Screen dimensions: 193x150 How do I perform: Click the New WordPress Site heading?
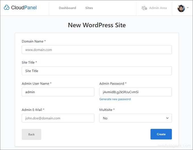point(97,25)
